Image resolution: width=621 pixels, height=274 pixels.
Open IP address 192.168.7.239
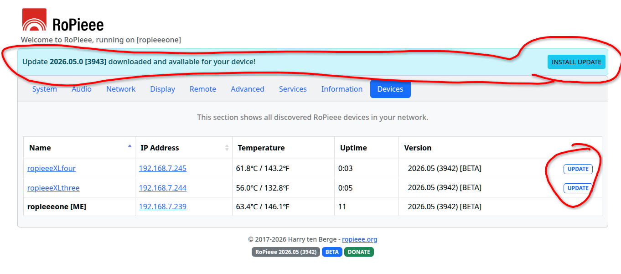[163, 207]
